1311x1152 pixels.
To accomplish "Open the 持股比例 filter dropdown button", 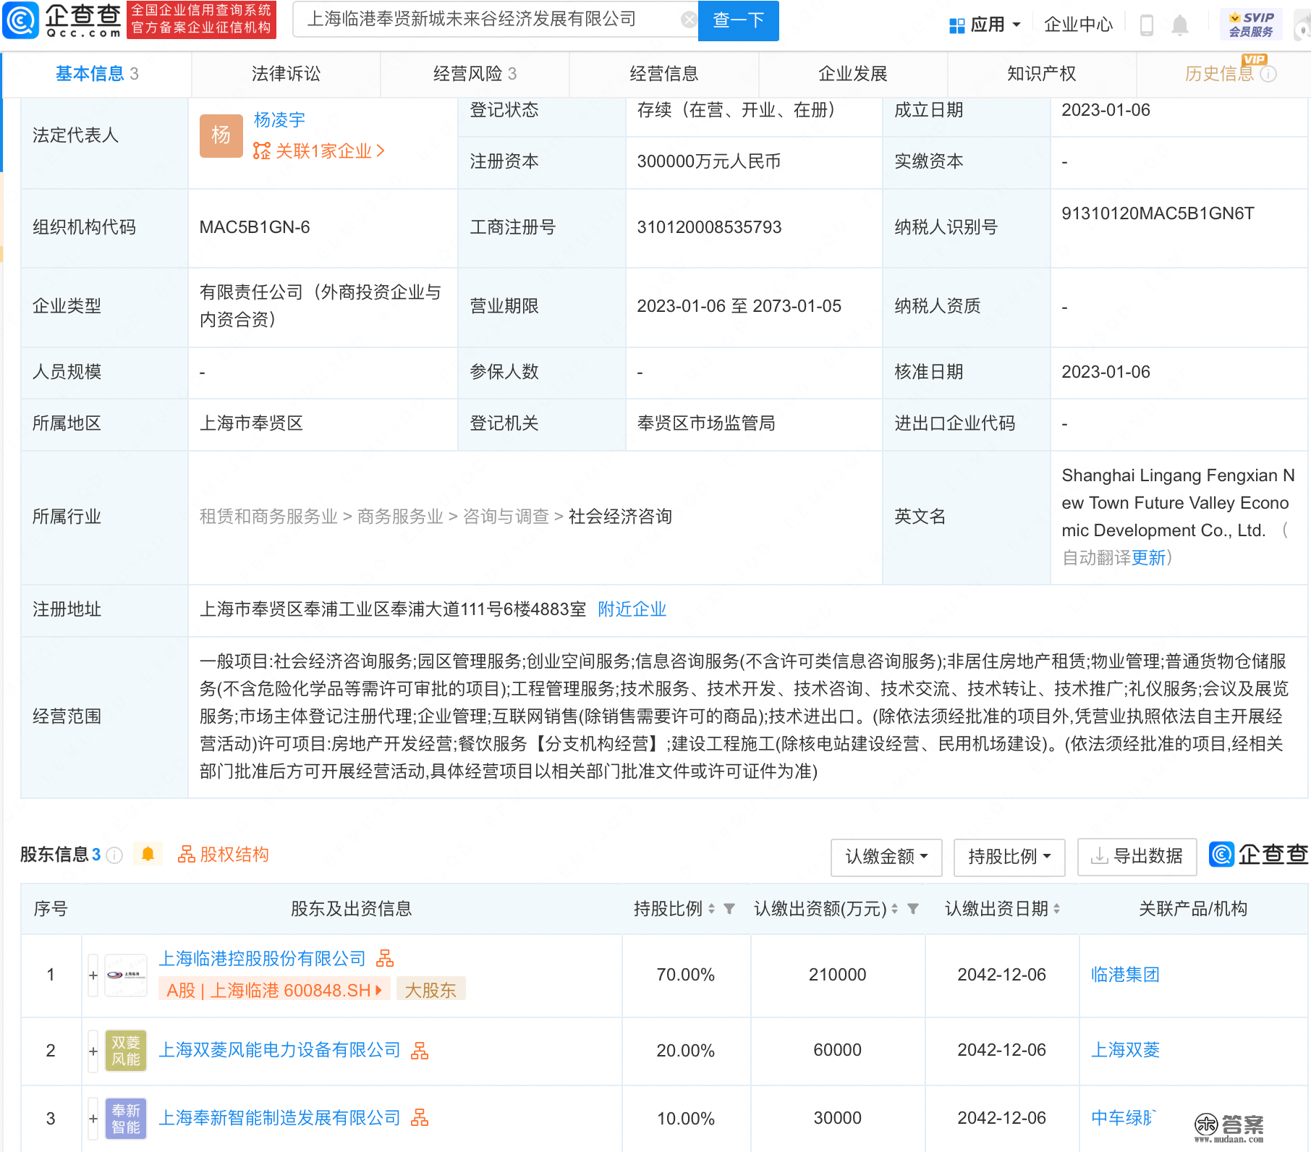I will 1009,857.
